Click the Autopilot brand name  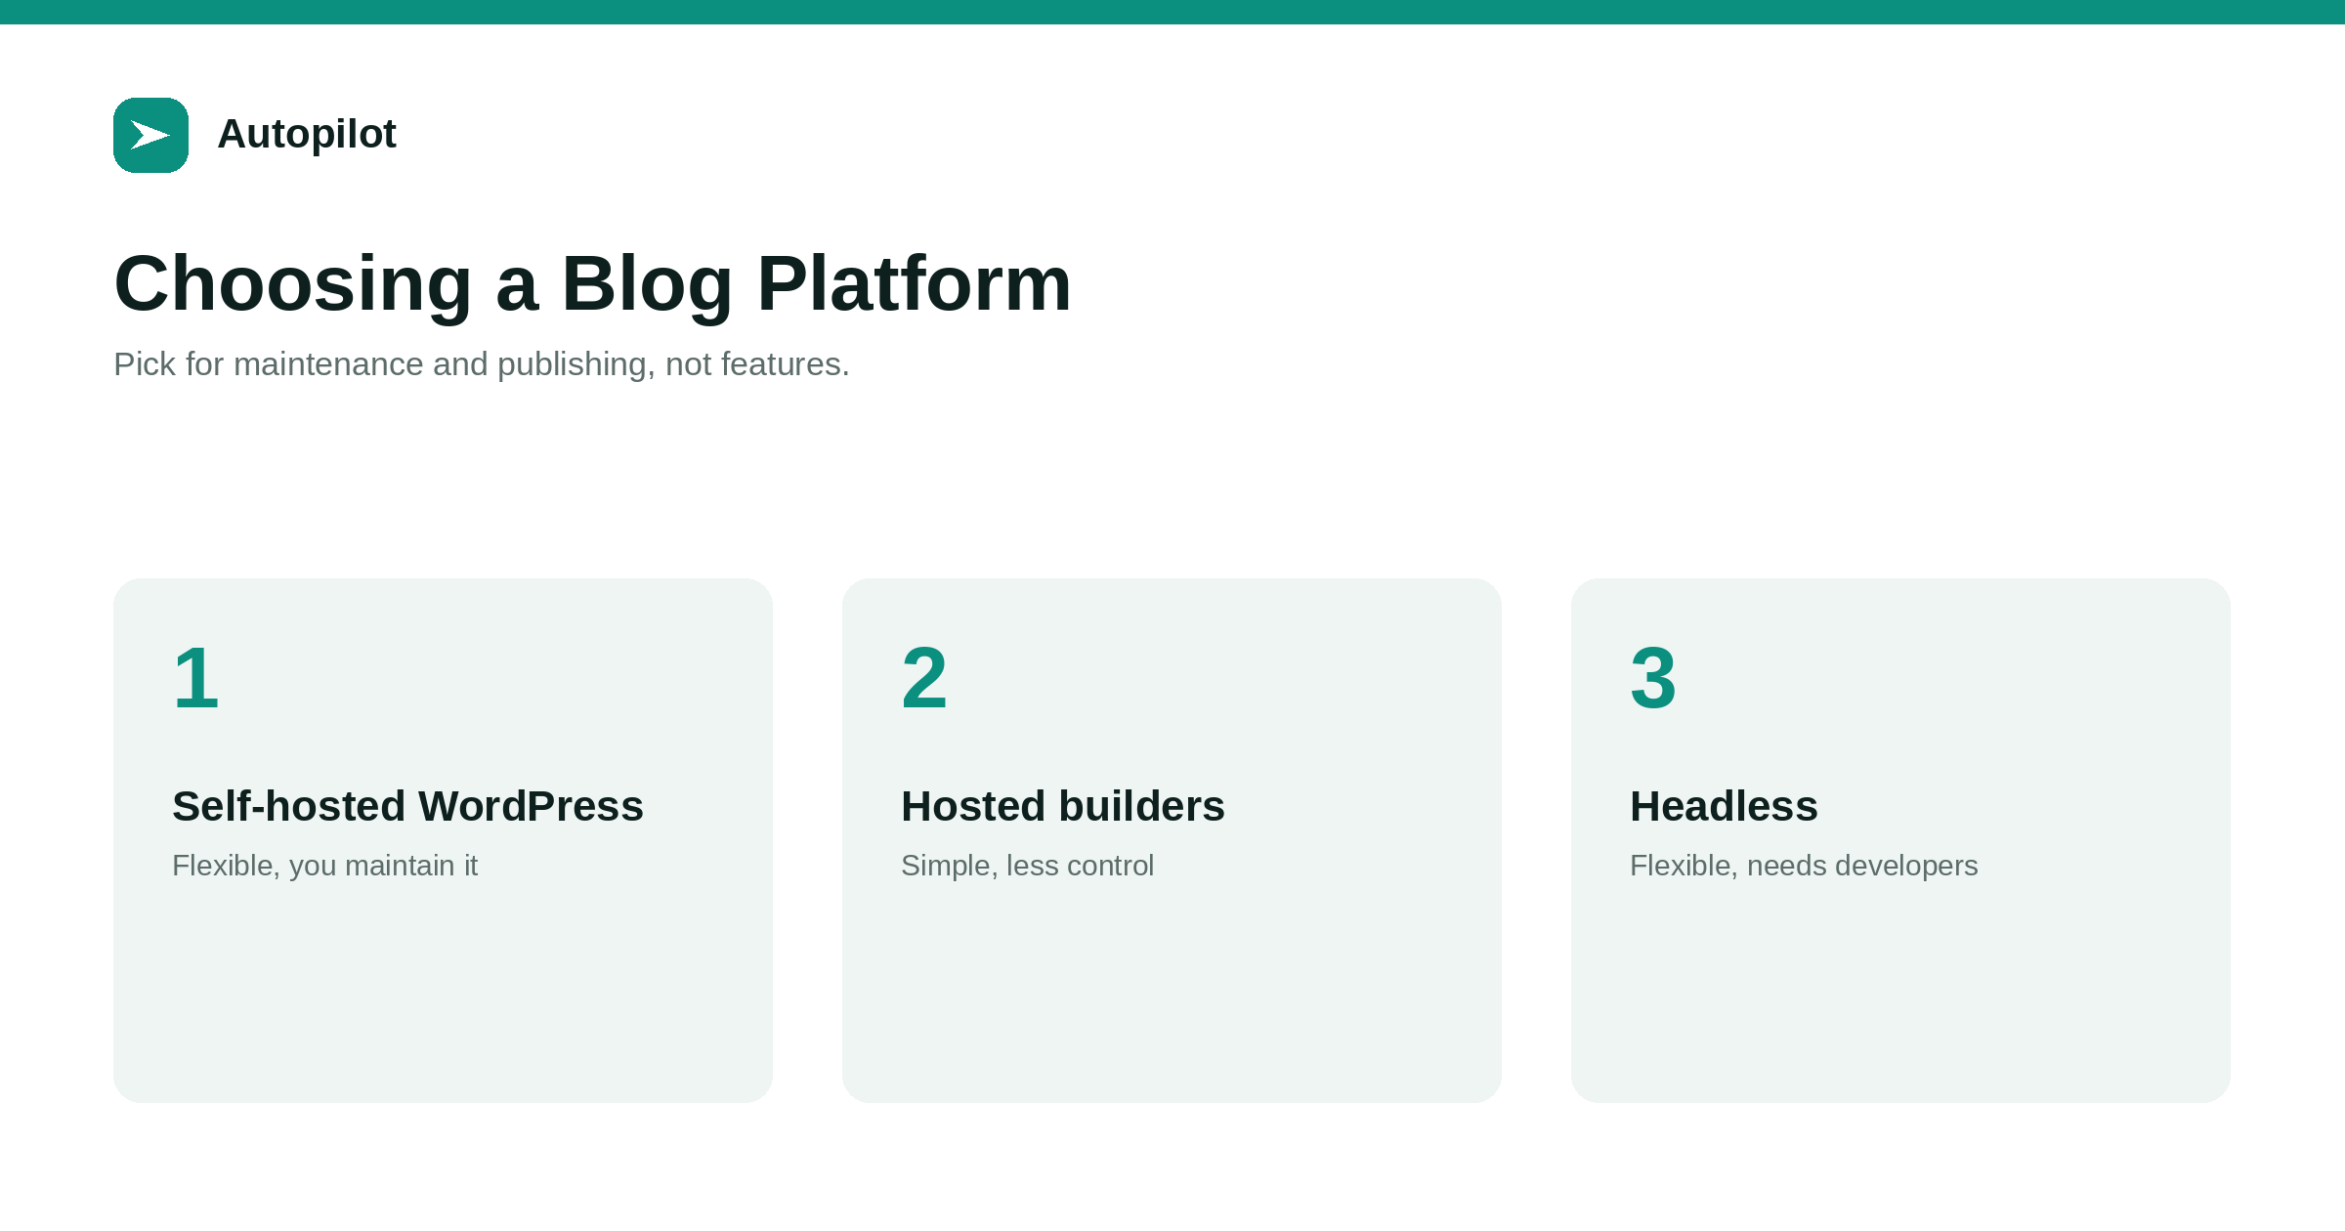click(307, 134)
